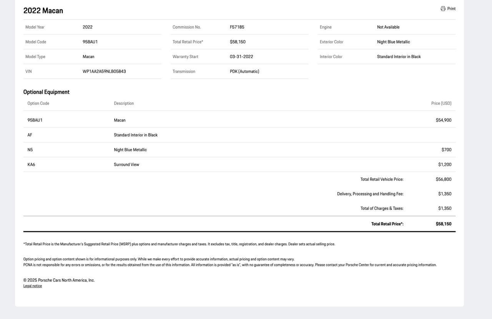Viewport: 492px width, 319px height.
Task: Click the Option Code column header
Action: [x=38, y=104]
